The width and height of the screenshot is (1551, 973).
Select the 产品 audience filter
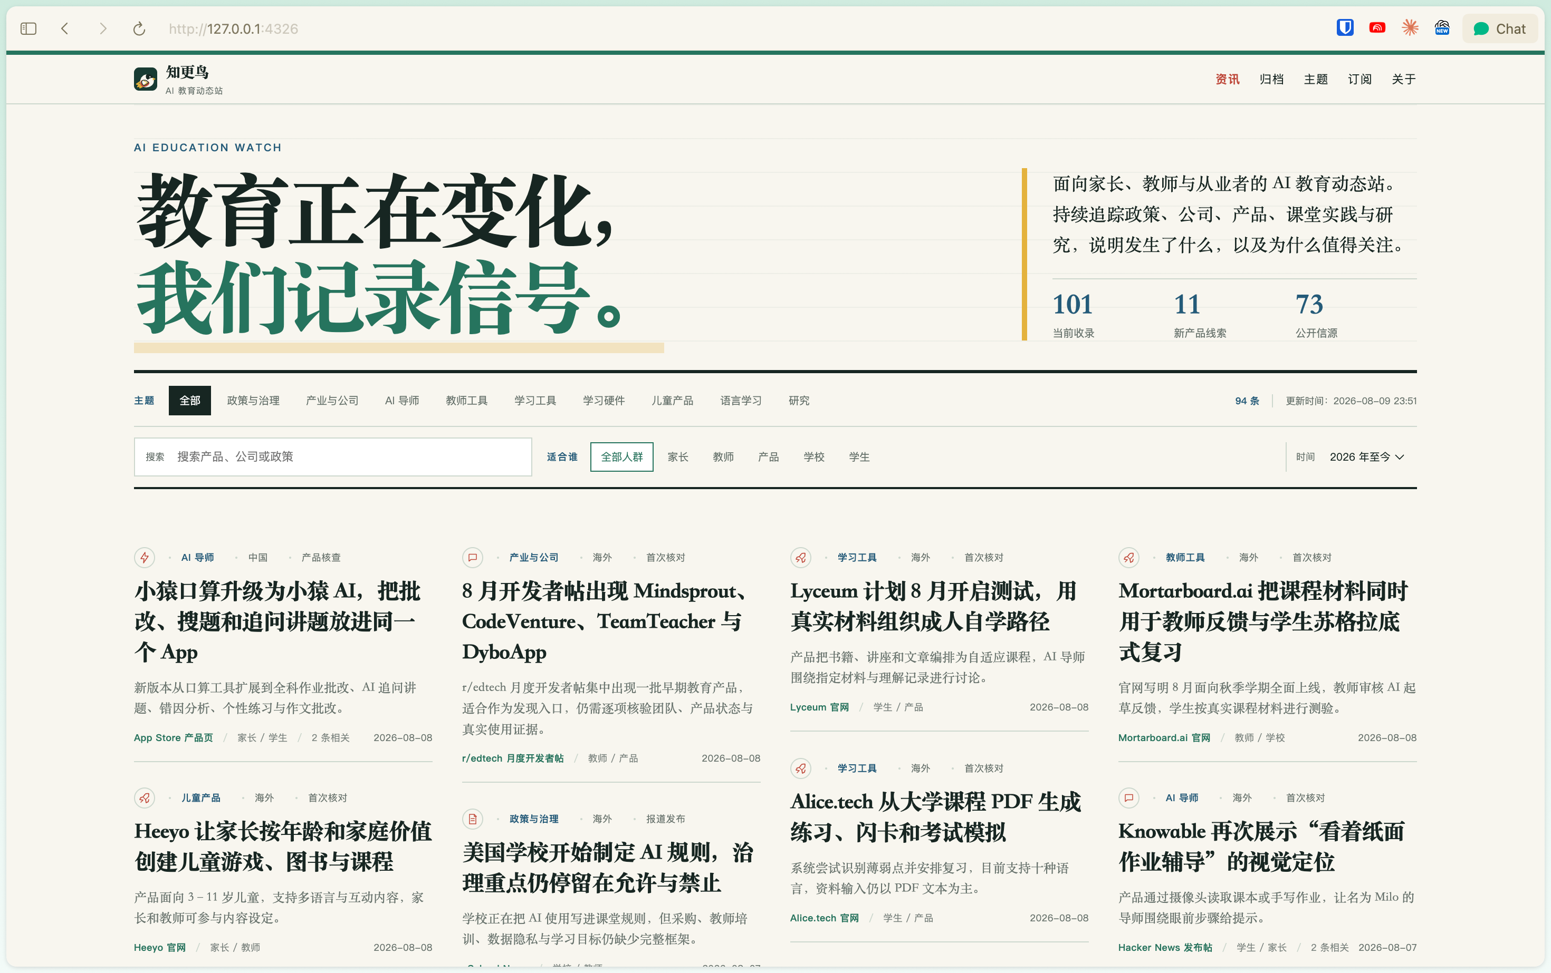tap(769, 457)
